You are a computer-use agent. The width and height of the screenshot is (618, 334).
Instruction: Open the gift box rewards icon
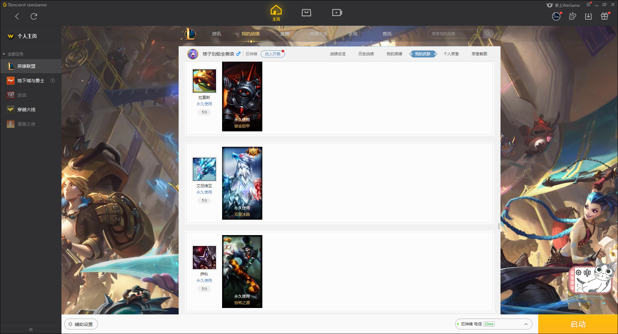(604, 16)
